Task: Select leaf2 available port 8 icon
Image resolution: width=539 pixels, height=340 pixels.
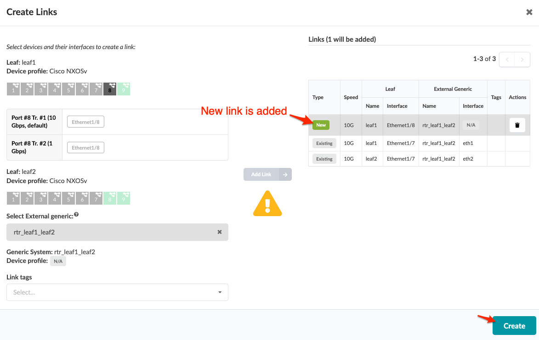Action: (x=110, y=198)
